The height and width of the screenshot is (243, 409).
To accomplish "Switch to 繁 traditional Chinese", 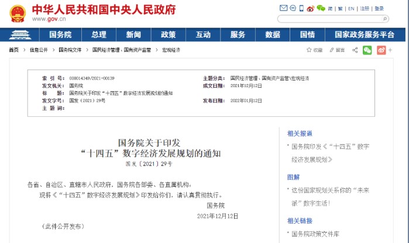I will click(340, 9).
